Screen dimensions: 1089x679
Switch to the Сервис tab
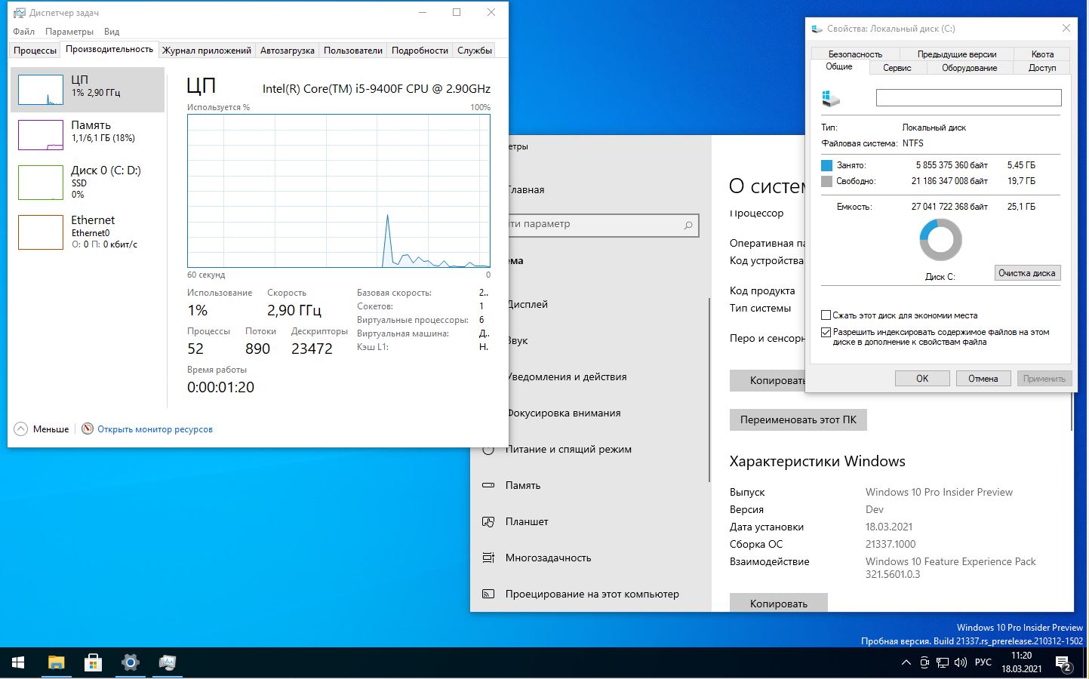897,68
